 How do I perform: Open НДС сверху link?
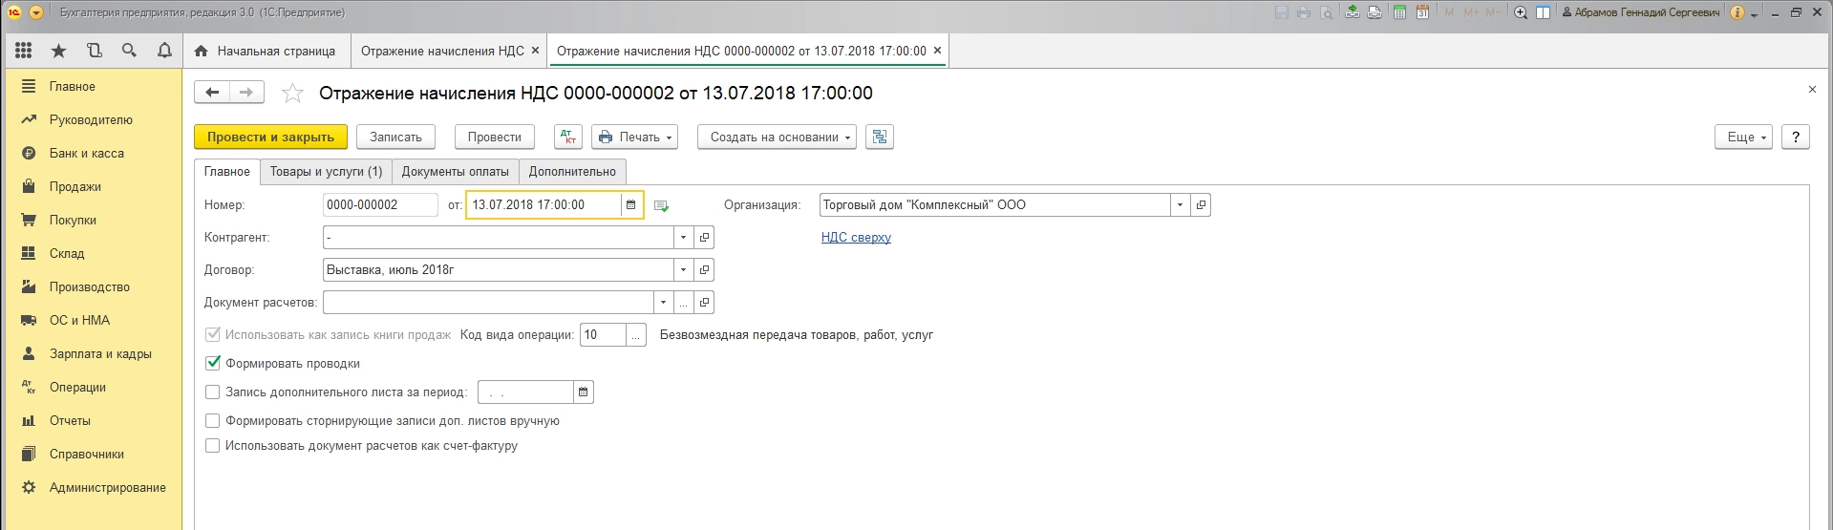(856, 237)
